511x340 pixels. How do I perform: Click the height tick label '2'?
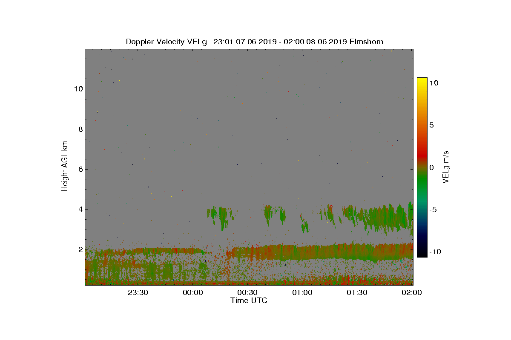pyautogui.click(x=80, y=249)
